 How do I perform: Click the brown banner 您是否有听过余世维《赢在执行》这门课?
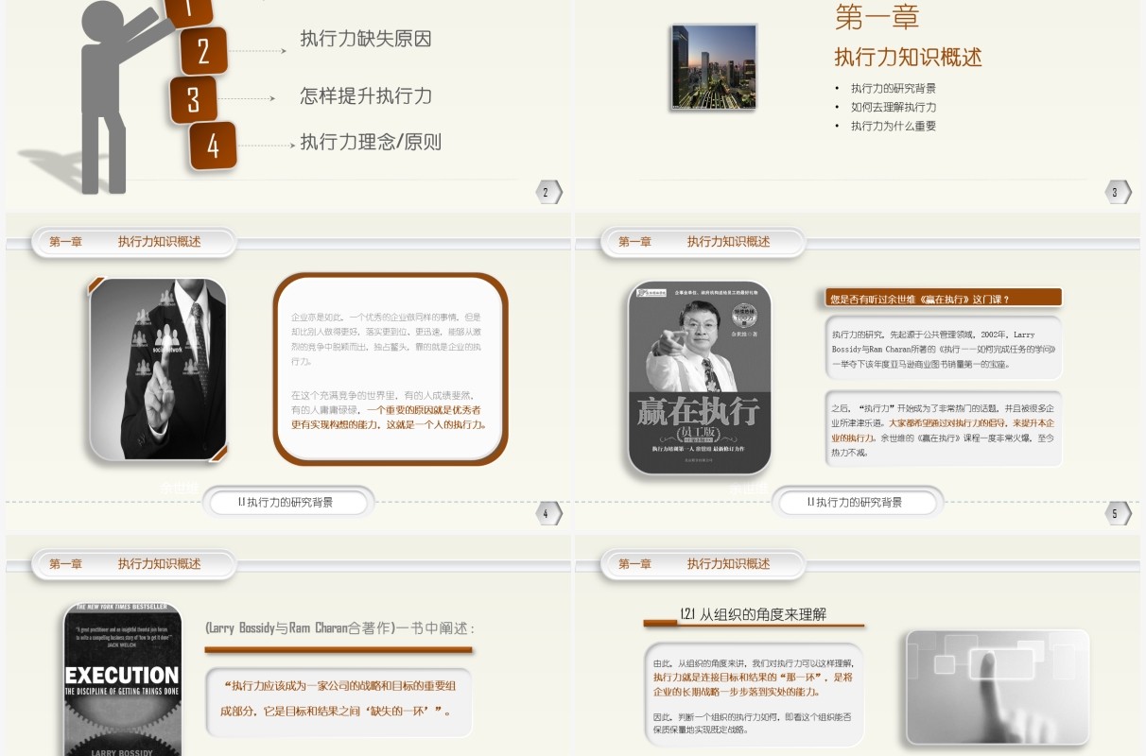[943, 298]
